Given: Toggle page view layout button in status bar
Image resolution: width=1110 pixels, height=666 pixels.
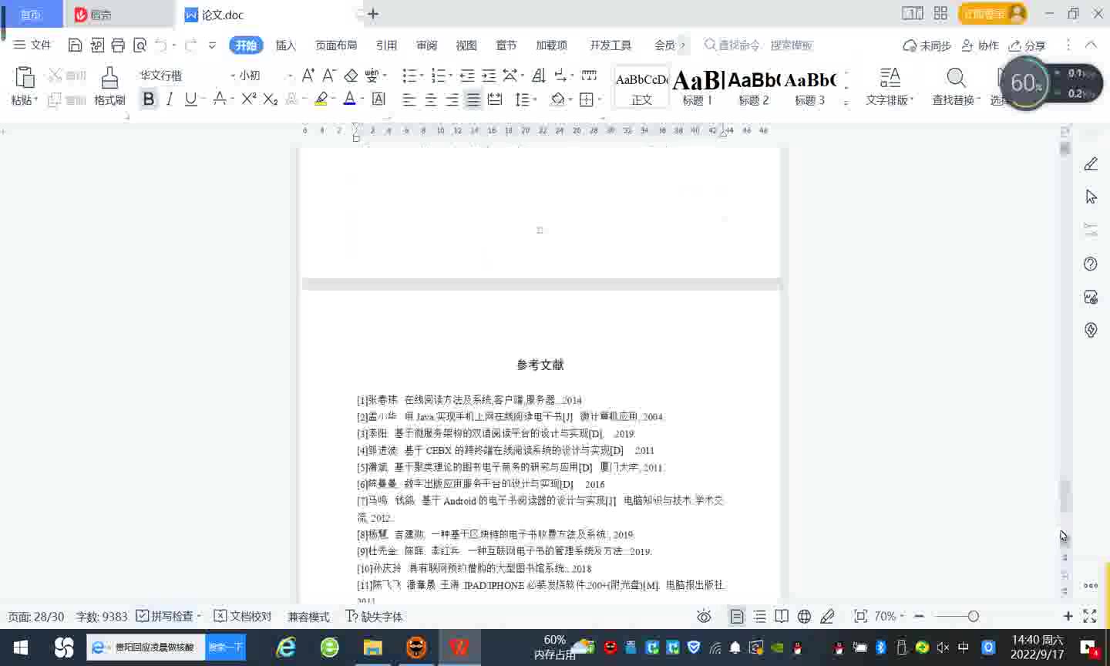Looking at the screenshot, I should pyautogui.click(x=737, y=616).
